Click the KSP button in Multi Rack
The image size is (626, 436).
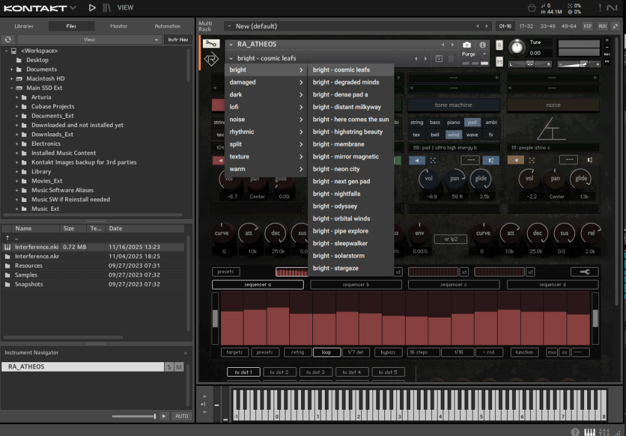pos(587,26)
